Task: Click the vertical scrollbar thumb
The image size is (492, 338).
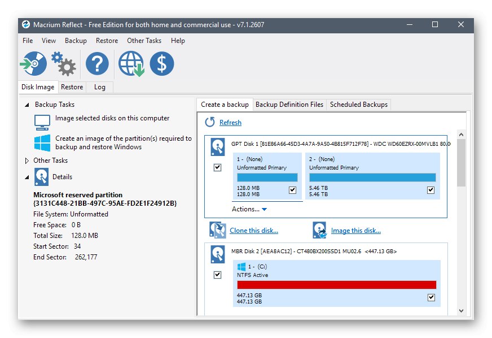Action: point(461,163)
